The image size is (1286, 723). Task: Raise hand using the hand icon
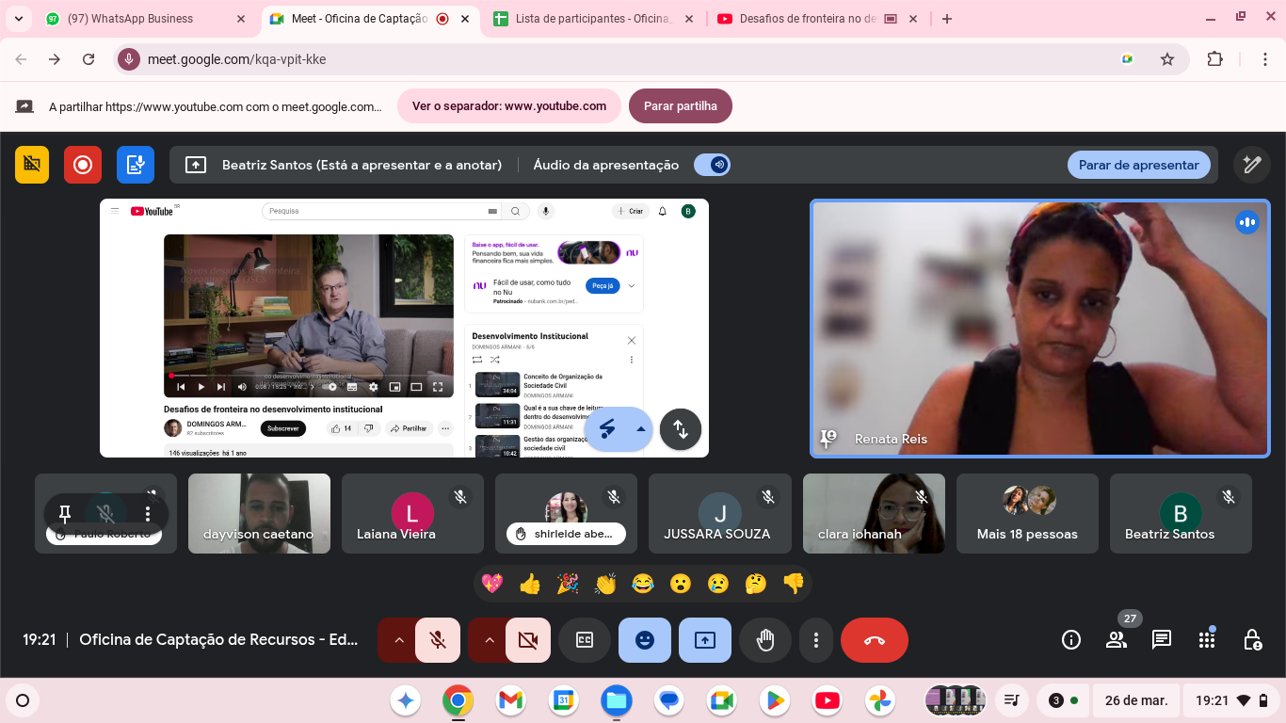point(765,640)
